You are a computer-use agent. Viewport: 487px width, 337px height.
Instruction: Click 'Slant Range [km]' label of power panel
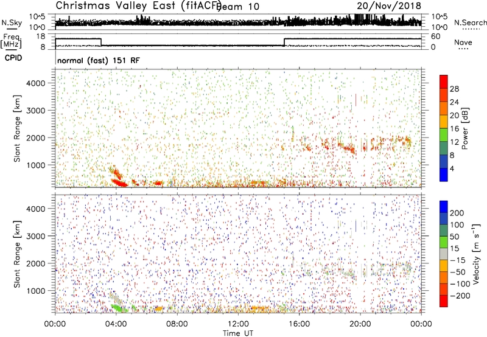[17, 128]
